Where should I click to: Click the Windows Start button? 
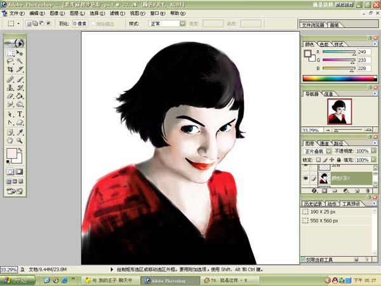point(17,280)
